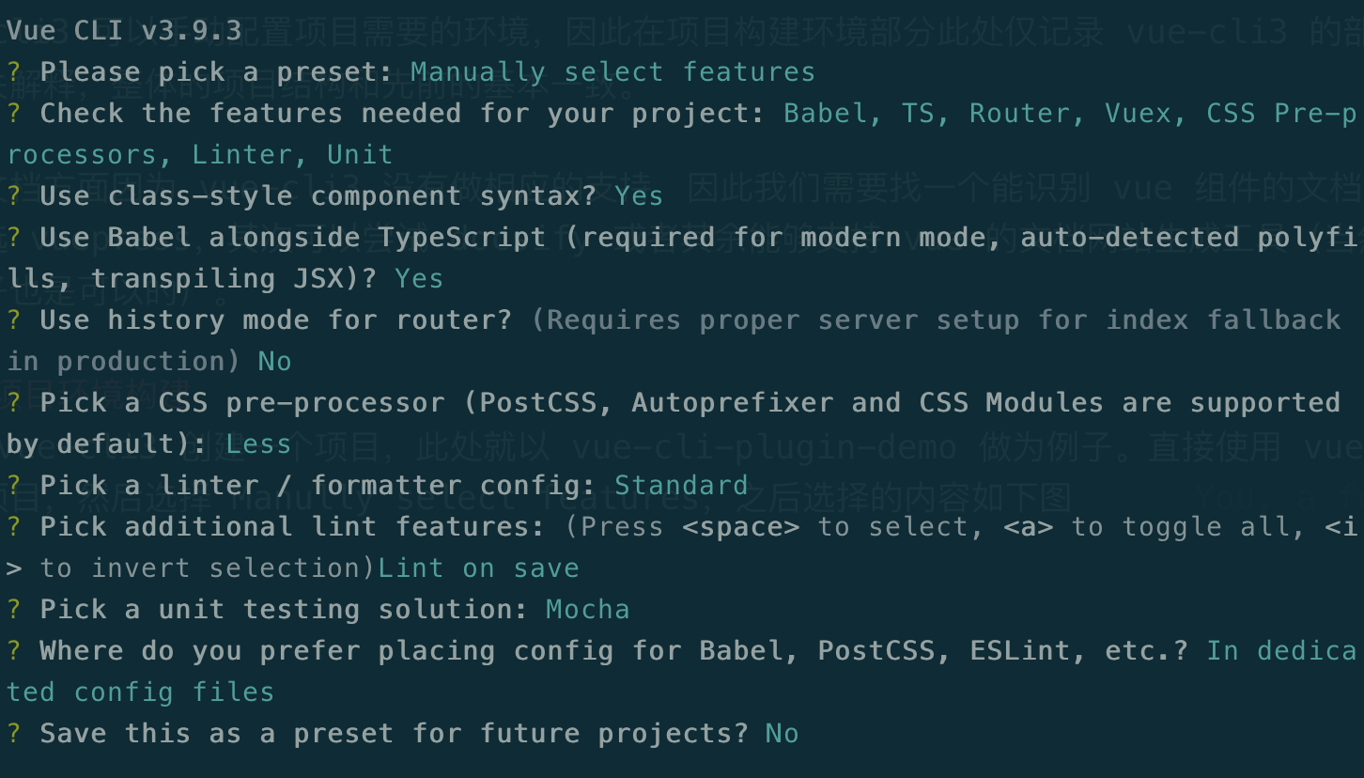This screenshot has height=778, width=1364.
Task: Click the 'Mocha' unit testing answer
Action: pyautogui.click(x=587, y=610)
